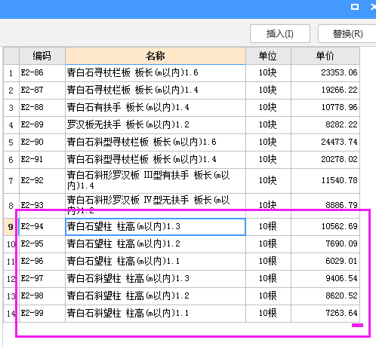The image size is (376, 346).
Task: Select the E2-95 code cell
Action: [x=42, y=244]
